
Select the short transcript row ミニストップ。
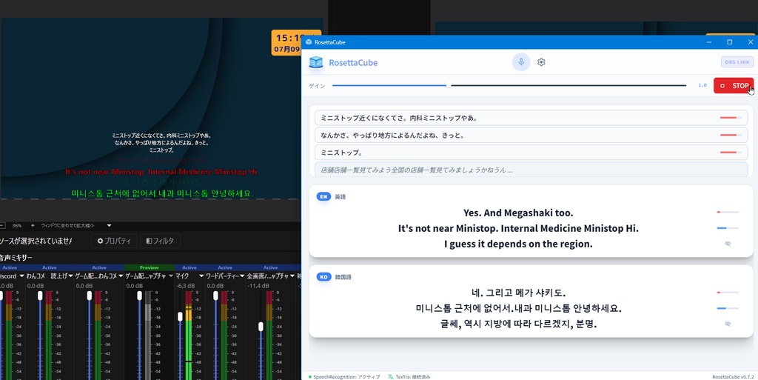tap(531, 153)
